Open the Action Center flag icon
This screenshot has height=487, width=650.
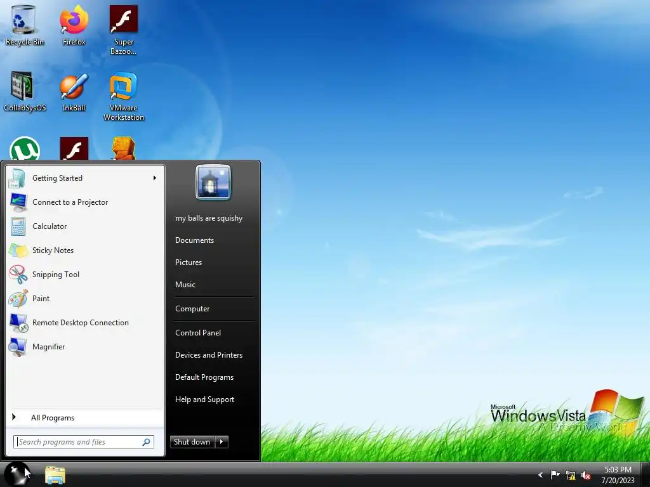pyautogui.click(x=555, y=475)
